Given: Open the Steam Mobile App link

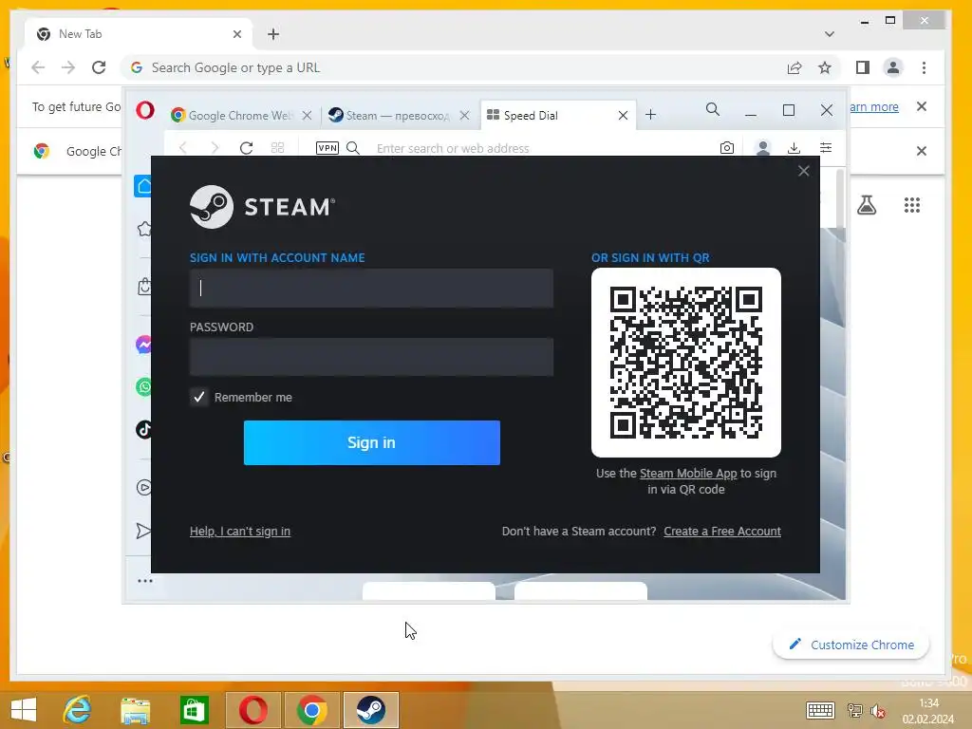Looking at the screenshot, I should (688, 474).
